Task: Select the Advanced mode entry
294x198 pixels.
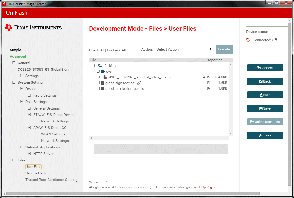Action: pyautogui.click(x=18, y=56)
